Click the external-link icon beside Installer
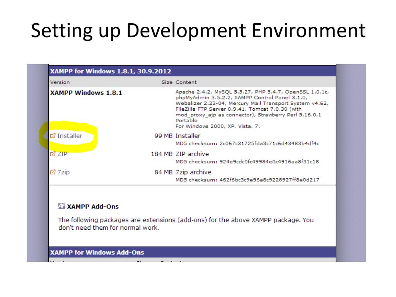 (x=53, y=136)
